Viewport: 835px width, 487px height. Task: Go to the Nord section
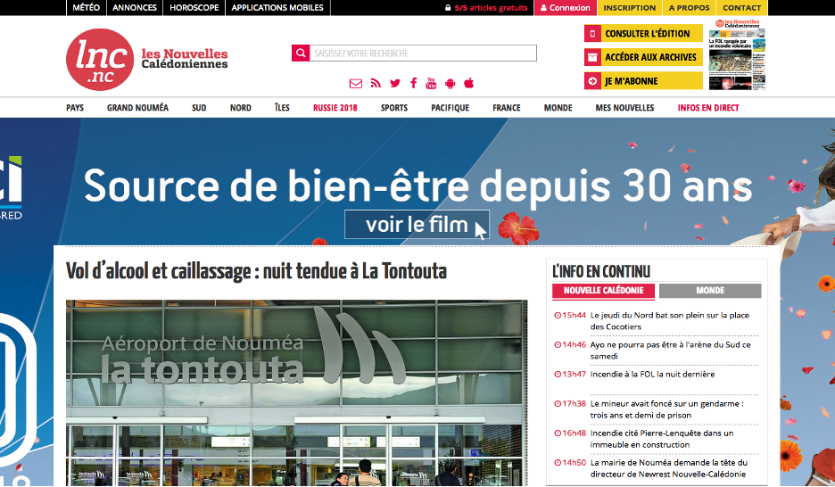241,108
